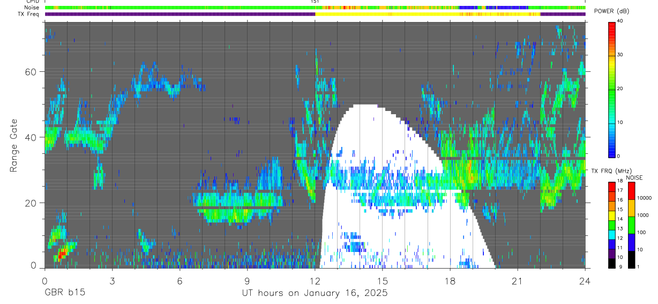Select UT hours axis tick "21"

pyautogui.click(x=518, y=281)
